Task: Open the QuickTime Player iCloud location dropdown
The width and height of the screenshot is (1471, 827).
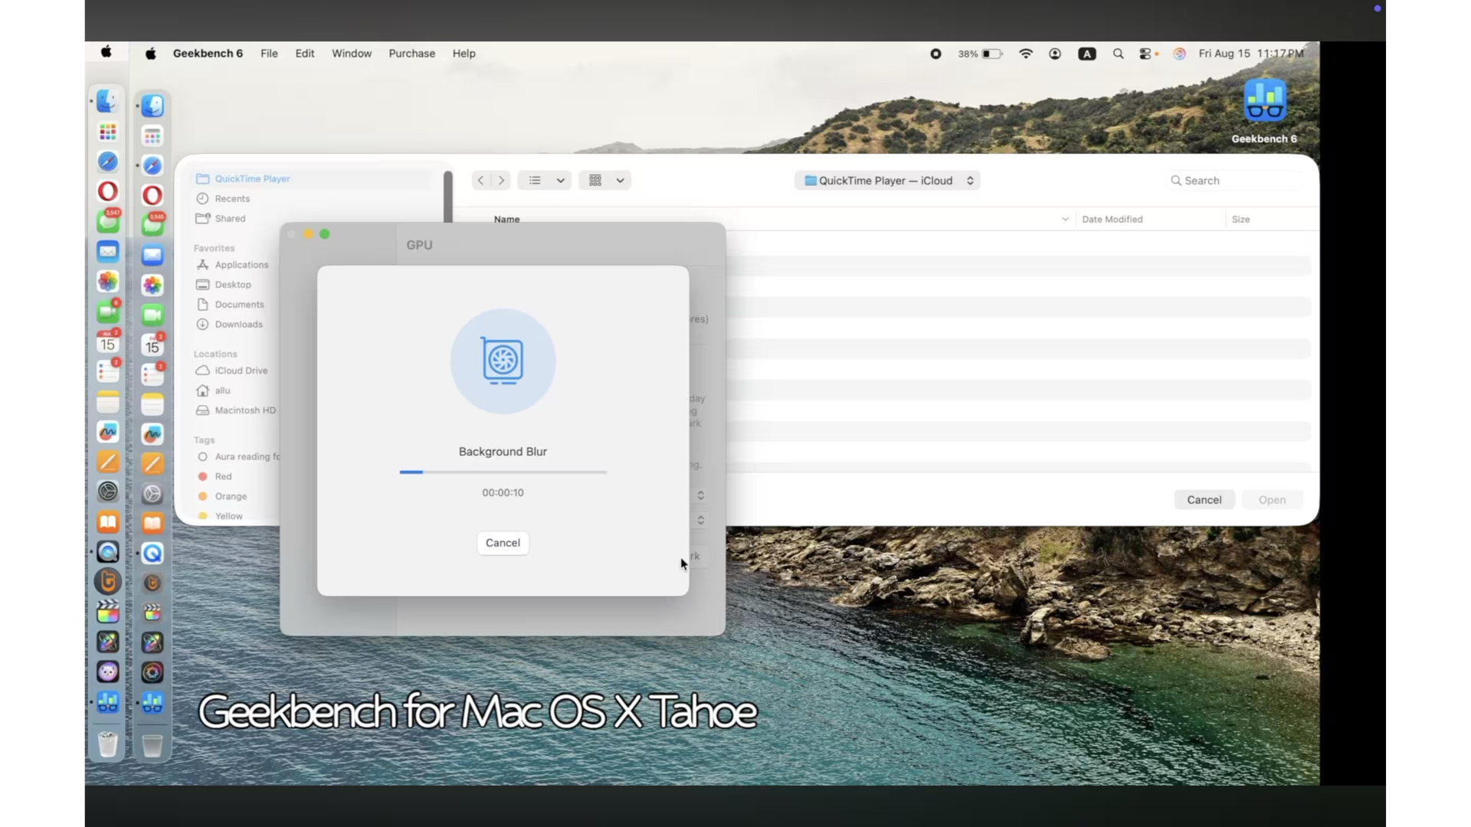Action: [887, 181]
